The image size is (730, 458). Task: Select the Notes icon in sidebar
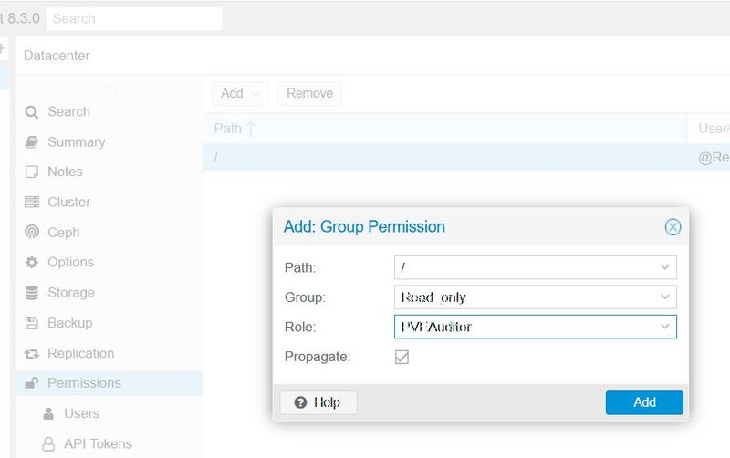31,172
